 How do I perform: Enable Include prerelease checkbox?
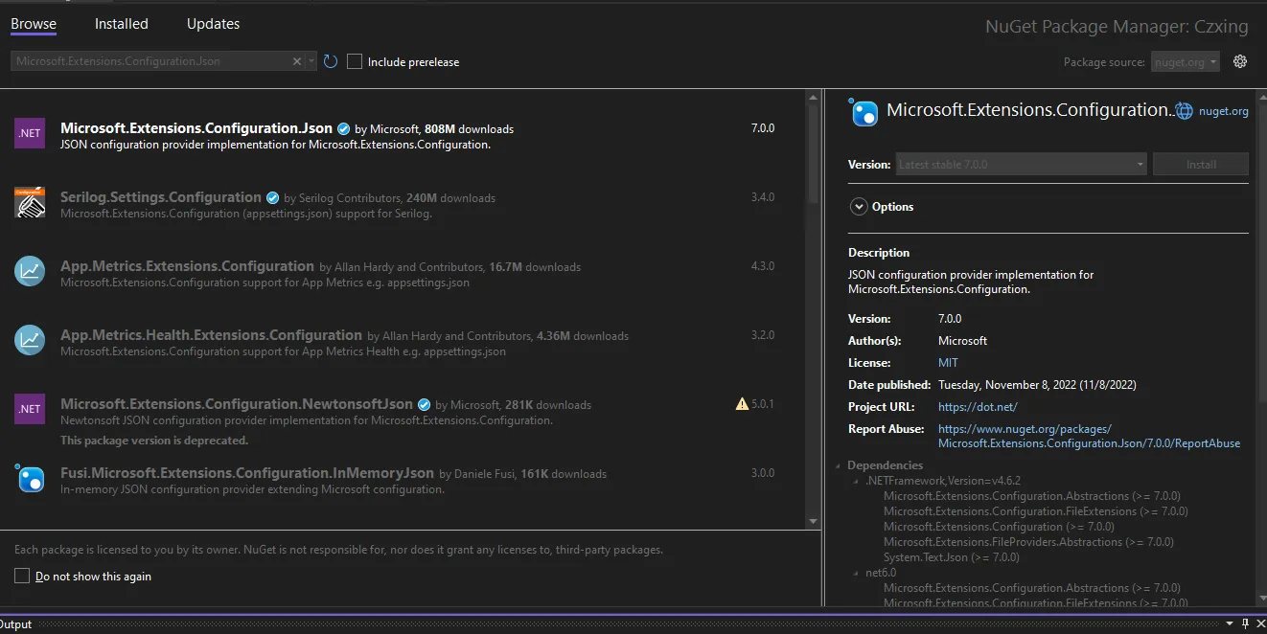pyautogui.click(x=355, y=61)
